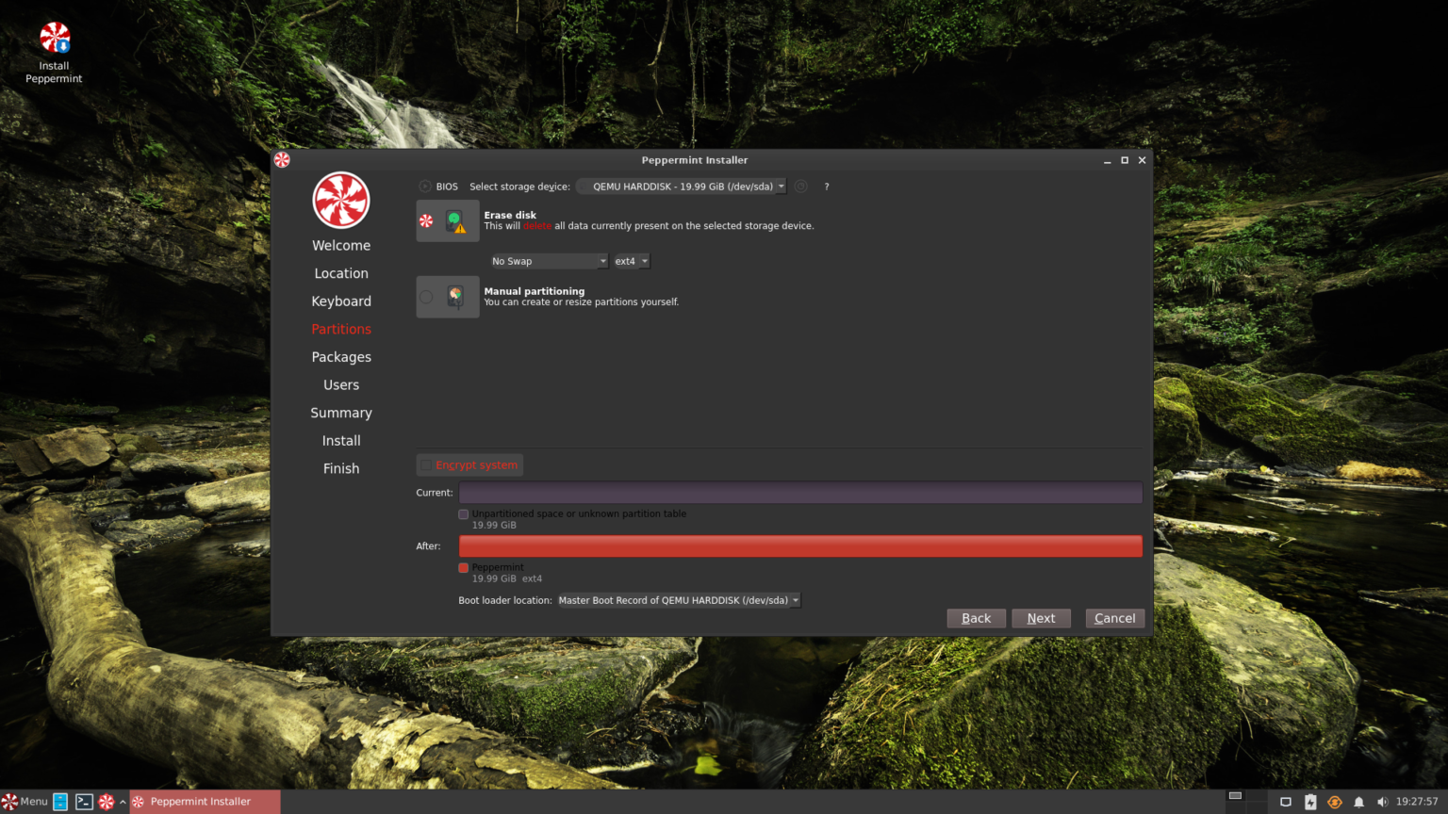This screenshot has width=1448, height=814.
Task: Select the Erase disk radio option
Action: pyautogui.click(x=426, y=220)
